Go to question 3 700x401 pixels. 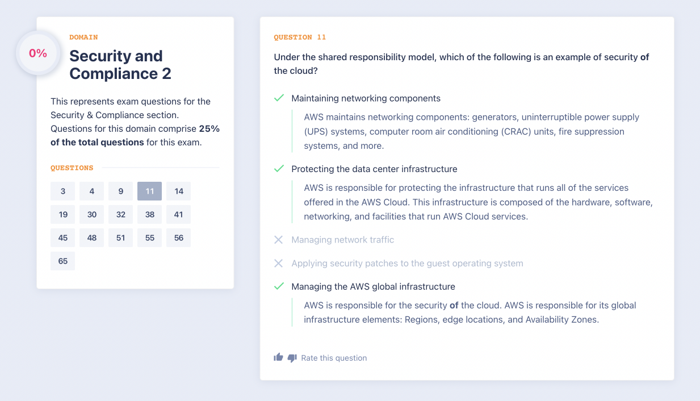(x=62, y=191)
